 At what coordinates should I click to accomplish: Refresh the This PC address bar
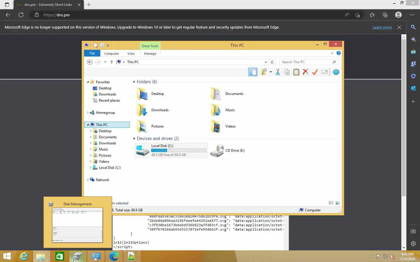272,62
